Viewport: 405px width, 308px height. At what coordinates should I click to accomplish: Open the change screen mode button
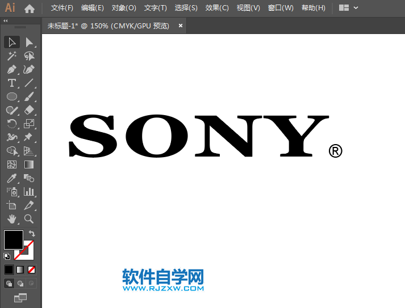(x=20, y=298)
